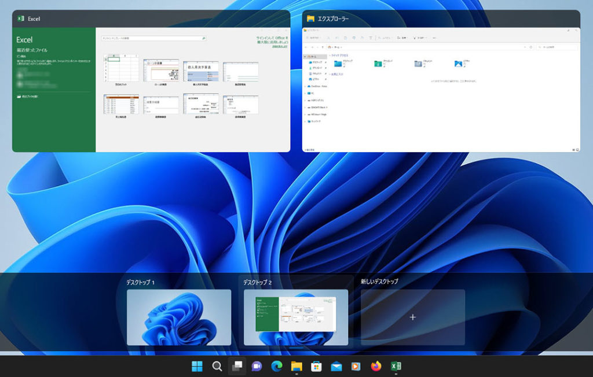Click the Excel icon in window header

tap(21, 19)
